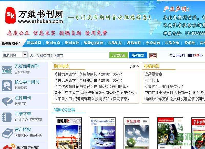Click the core academic journals disc icon
Viewport: 205px width, 149px height.
(x=7, y=86)
